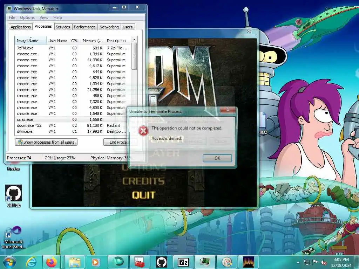359x269 pixels.
Task: Select chrome.exe row using 1,548 K
Action: pyautogui.click(x=73, y=113)
